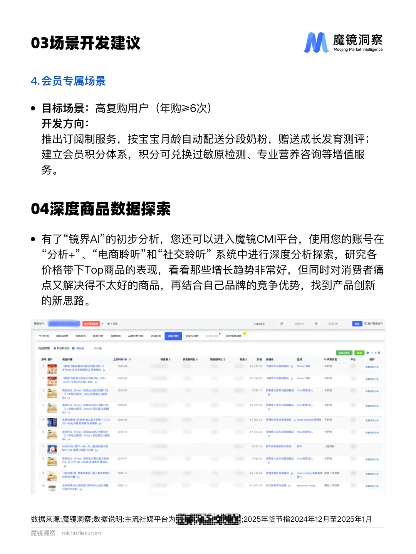Click the 儿童奶粉 category cell

(329, 446)
